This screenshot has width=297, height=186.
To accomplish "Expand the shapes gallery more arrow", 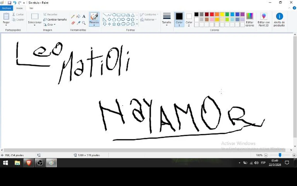I will click(x=137, y=24).
